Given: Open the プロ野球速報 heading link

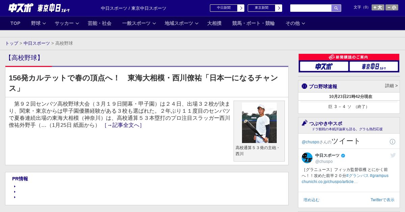Looking at the screenshot, I should pyautogui.click(x=323, y=86).
